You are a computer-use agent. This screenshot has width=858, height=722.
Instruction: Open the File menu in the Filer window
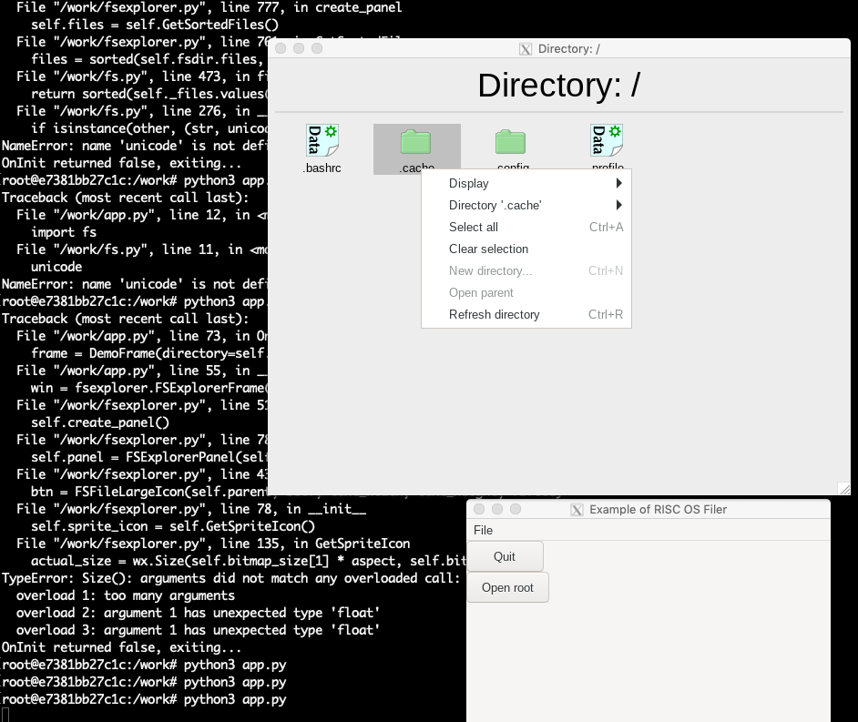[483, 530]
